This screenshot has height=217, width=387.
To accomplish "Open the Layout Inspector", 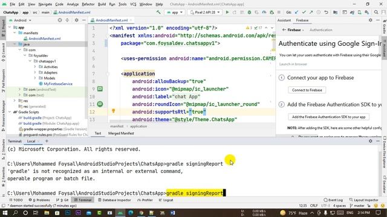I will pos(364,200).
